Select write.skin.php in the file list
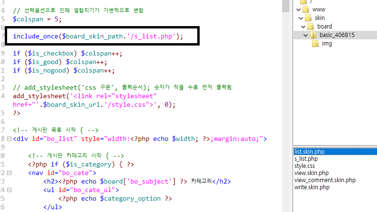 pyautogui.click(x=312, y=187)
